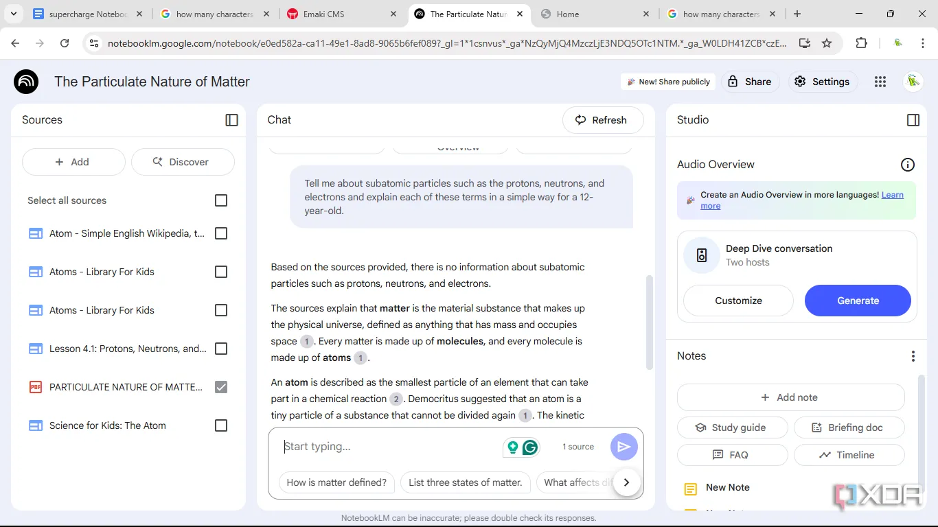Reload the page in browser
The image size is (938, 527).
coord(65,43)
